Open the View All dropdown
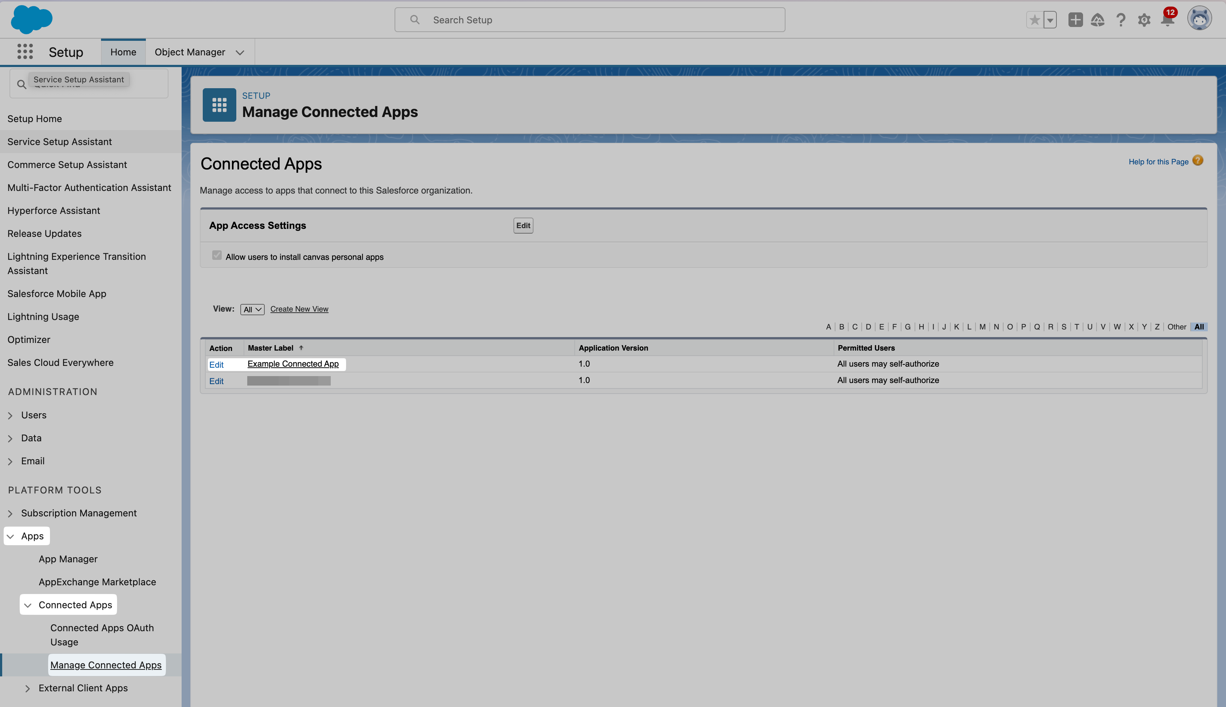 [252, 309]
